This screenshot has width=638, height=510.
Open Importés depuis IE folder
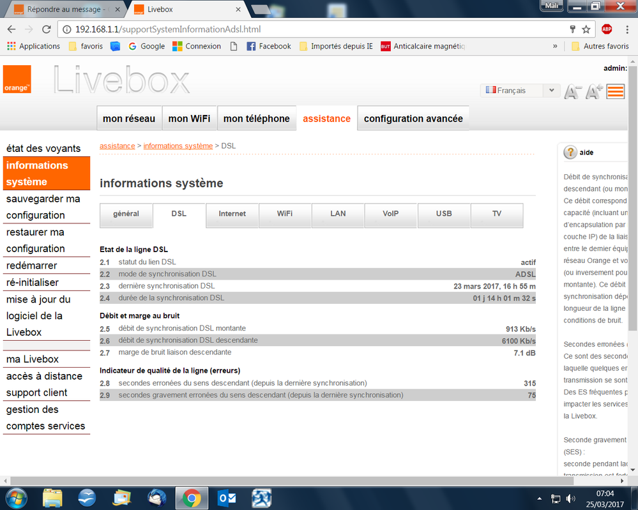click(336, 47)
